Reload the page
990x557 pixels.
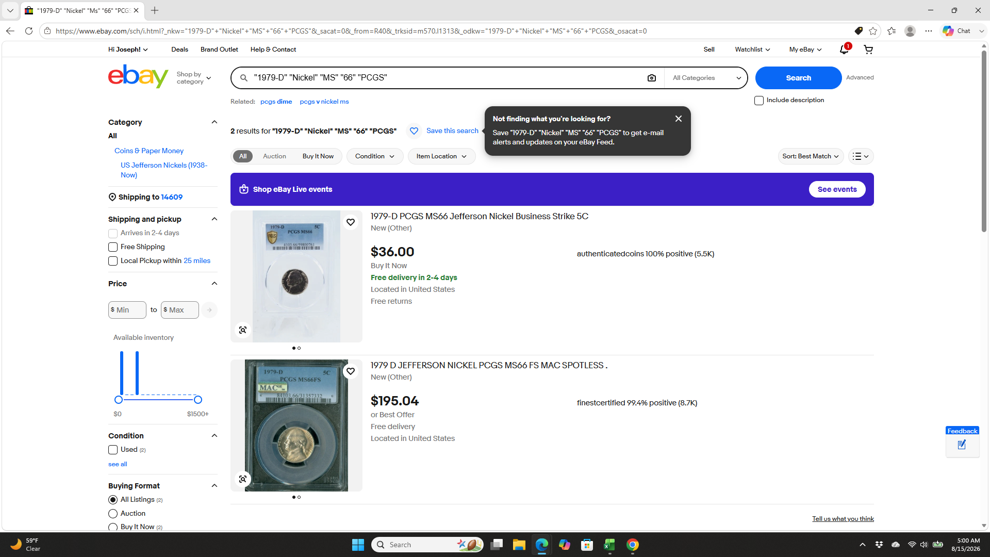(x=29, y=31)
